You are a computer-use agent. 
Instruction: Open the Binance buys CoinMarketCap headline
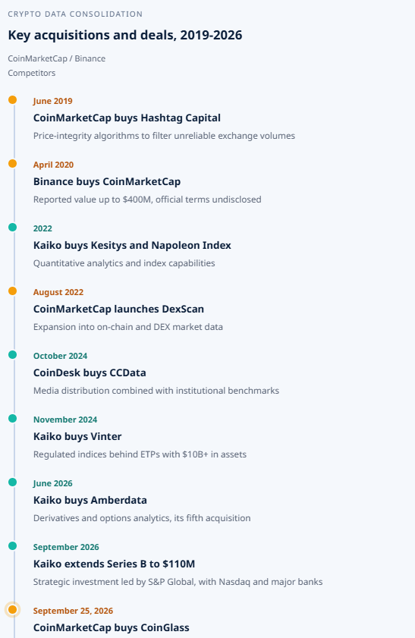(107, 181)
